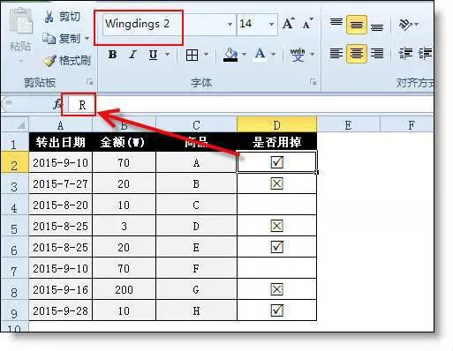Open the clipboard (剪贴板) dialog launcher

click(x=89, y=82)
